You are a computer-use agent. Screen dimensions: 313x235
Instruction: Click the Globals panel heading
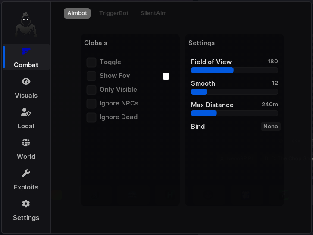point(96,43)
